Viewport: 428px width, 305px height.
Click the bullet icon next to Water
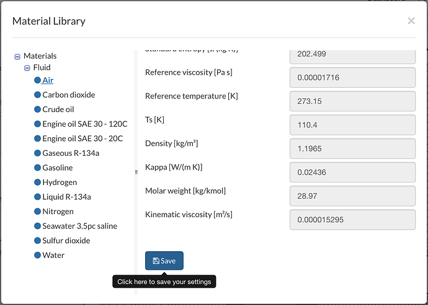point(38,255)
